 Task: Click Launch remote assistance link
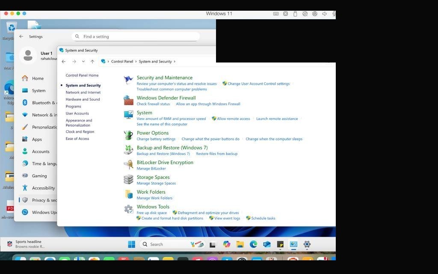(x=277, y=119)
